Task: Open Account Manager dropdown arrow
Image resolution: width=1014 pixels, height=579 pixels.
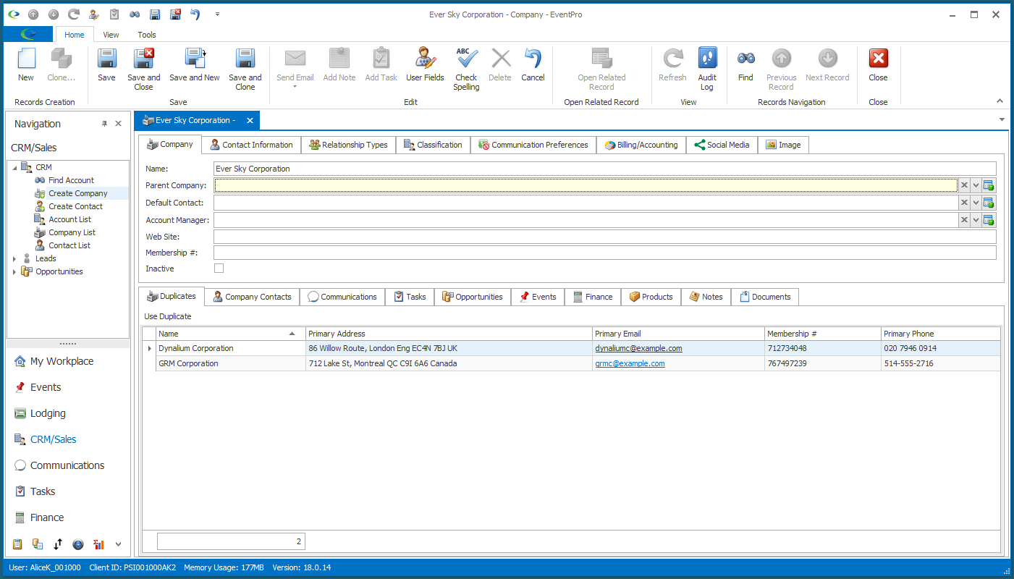Action: pyautogui.click(x=976, y=220)
